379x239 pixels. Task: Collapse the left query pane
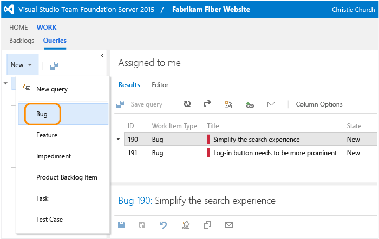[102, 56]
